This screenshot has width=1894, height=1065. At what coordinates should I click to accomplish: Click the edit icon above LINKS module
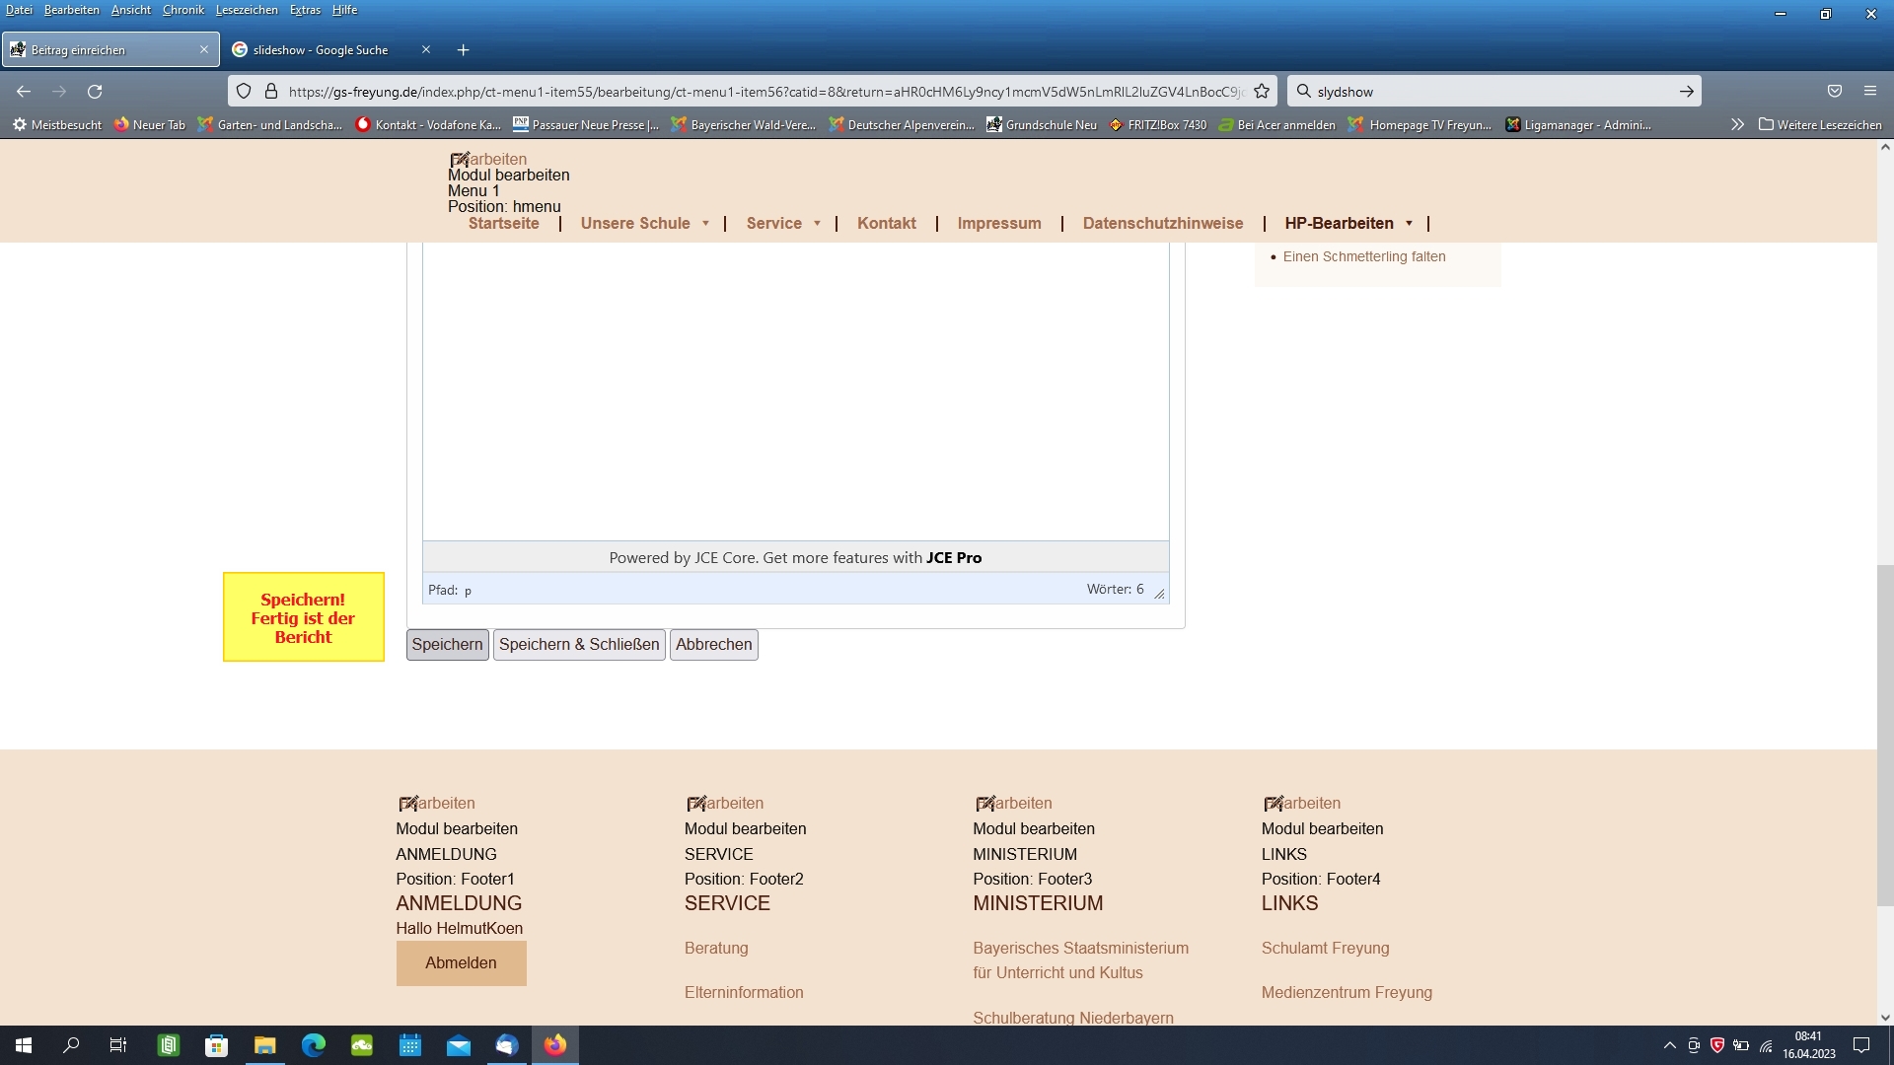click(1274, 804)
